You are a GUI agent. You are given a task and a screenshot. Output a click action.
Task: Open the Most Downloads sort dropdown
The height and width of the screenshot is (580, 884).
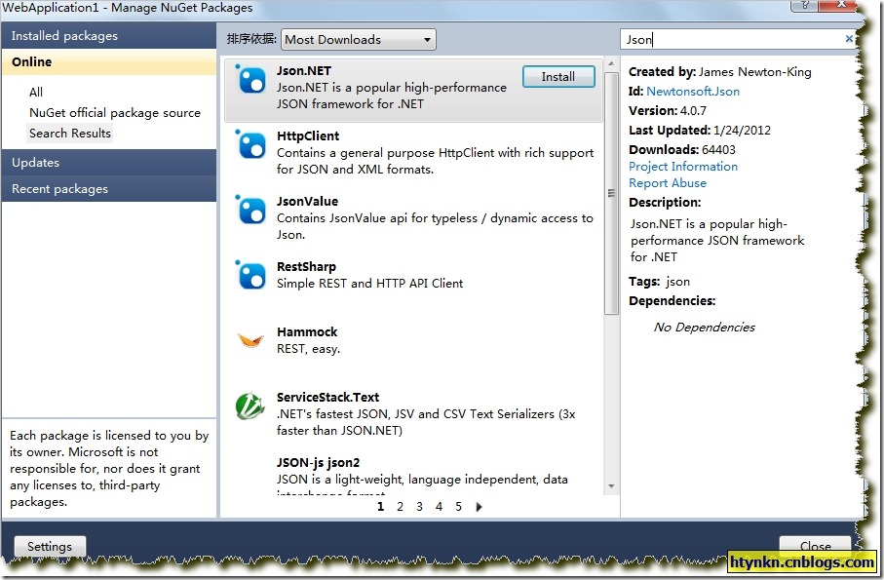(x=359, y=39)
